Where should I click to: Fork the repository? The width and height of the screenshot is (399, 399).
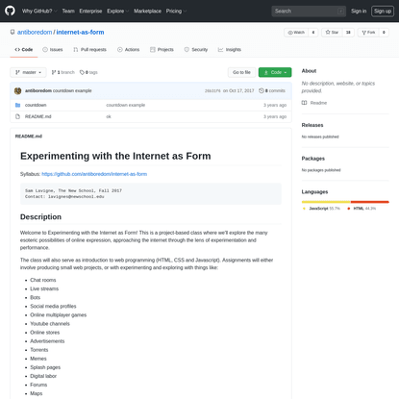(x=368, y=33)
